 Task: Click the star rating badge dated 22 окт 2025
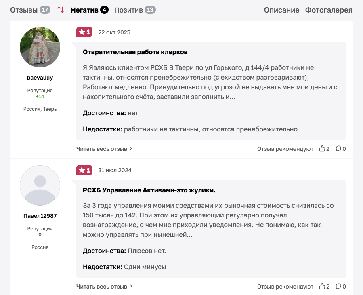(x=84, y=32)
